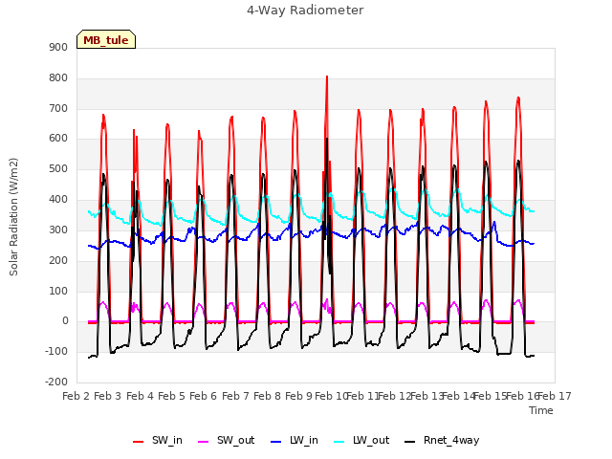Click the Time axis label

[x=541, y=410]
